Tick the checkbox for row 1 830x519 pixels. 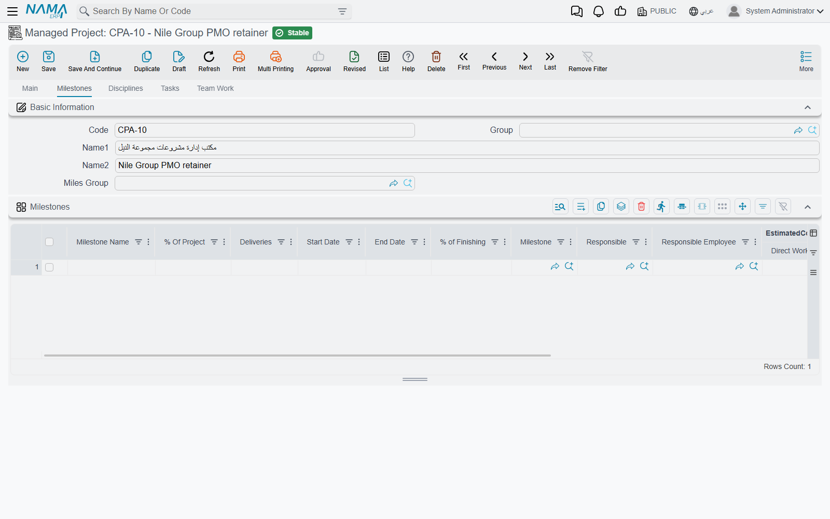pos(49,267)
